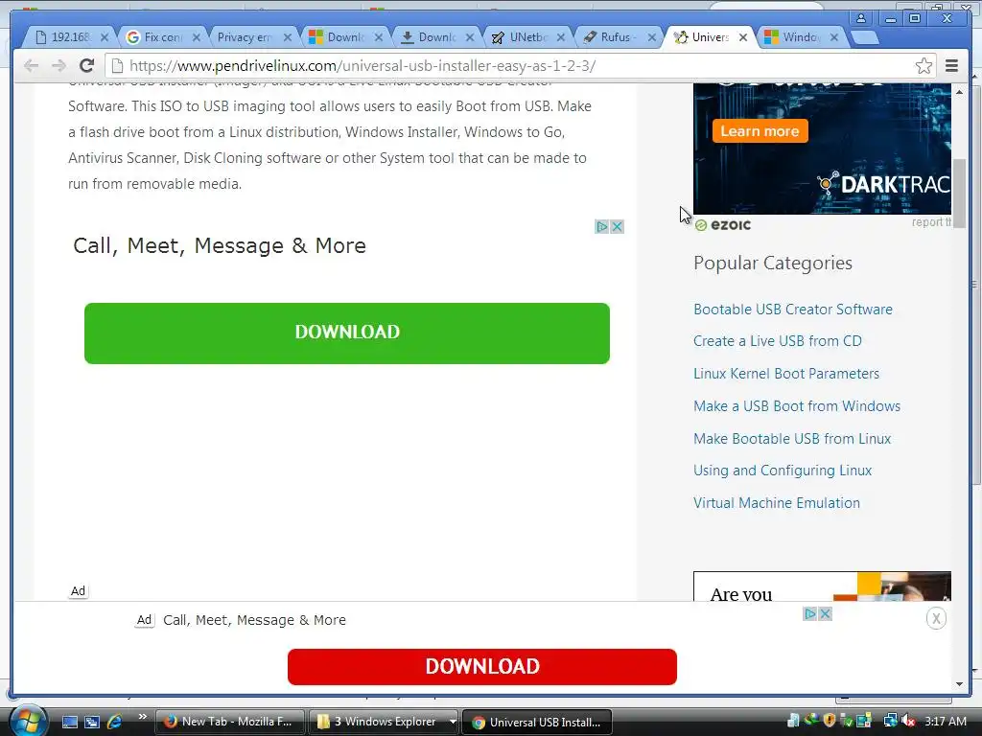This screenshot has width=982, height=736.
Task: Click Universal USB Install Chrome taskbar button
Action: pos(537,722)
